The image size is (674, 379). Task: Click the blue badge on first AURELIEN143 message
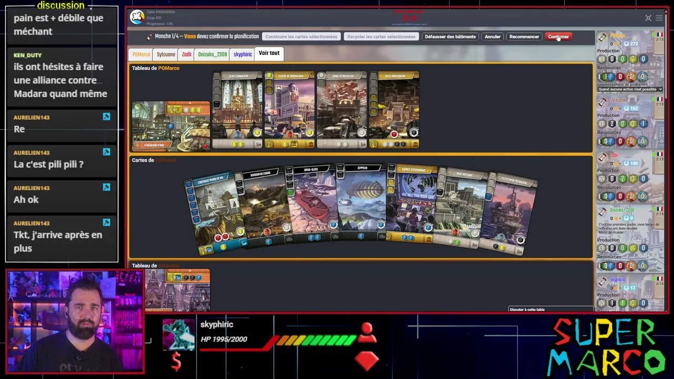tap(106, 117)
